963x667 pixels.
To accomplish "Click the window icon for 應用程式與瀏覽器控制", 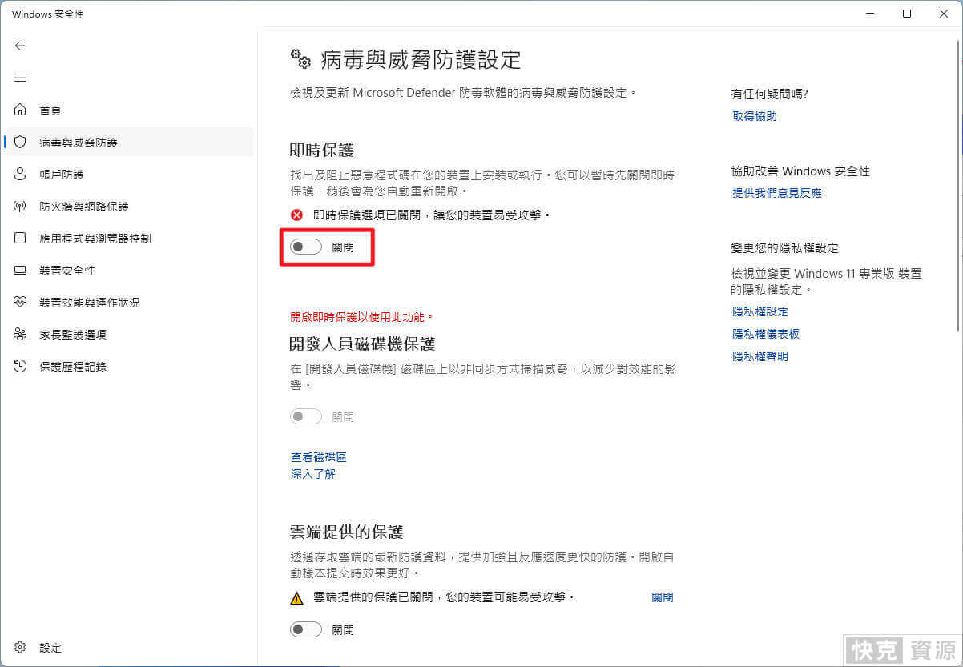I will click(x=21, y=238).
